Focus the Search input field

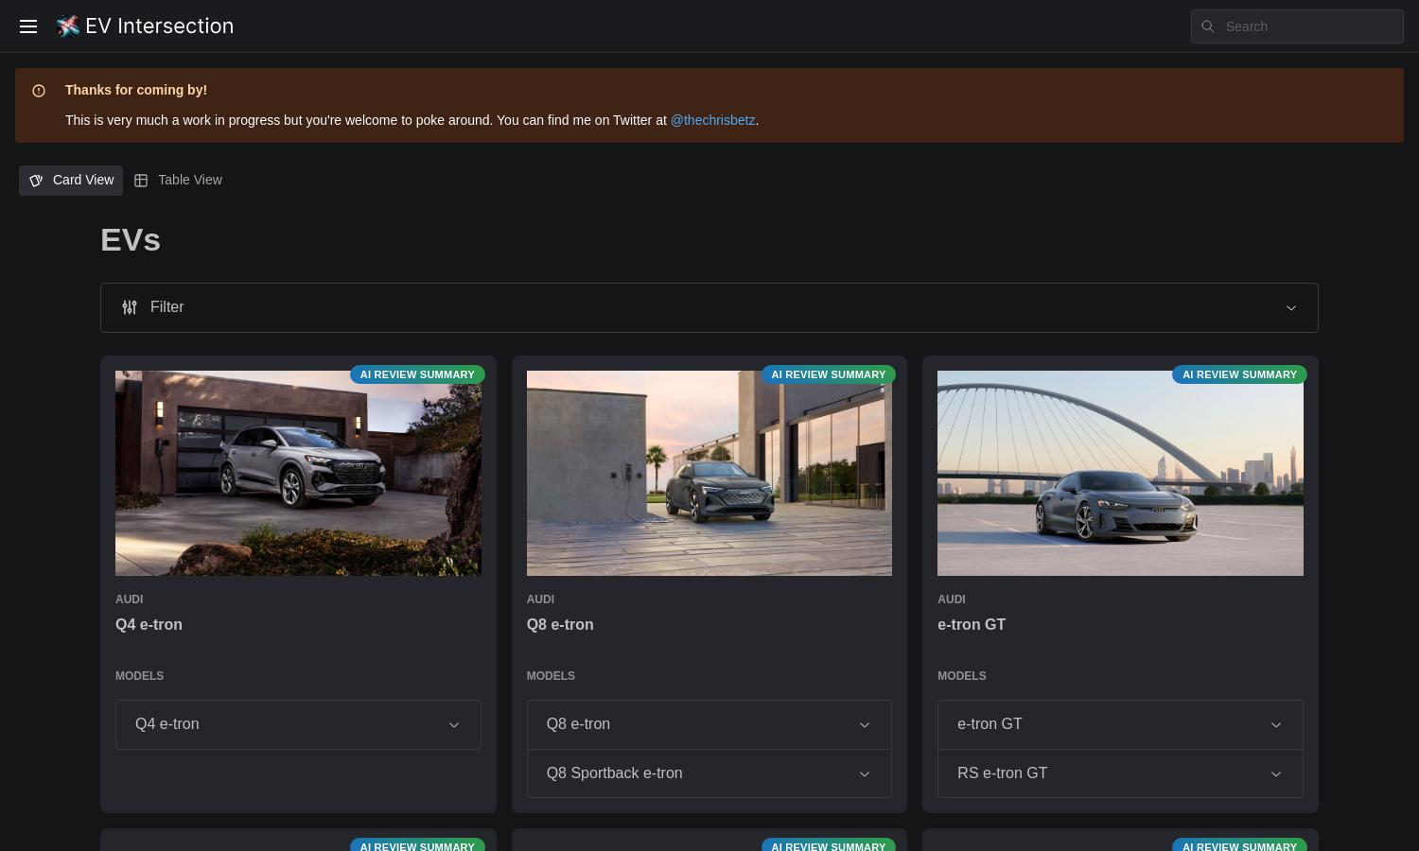point(1297,26)
